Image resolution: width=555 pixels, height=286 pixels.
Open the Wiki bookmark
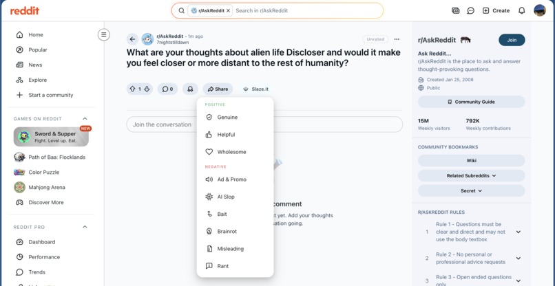472,160
